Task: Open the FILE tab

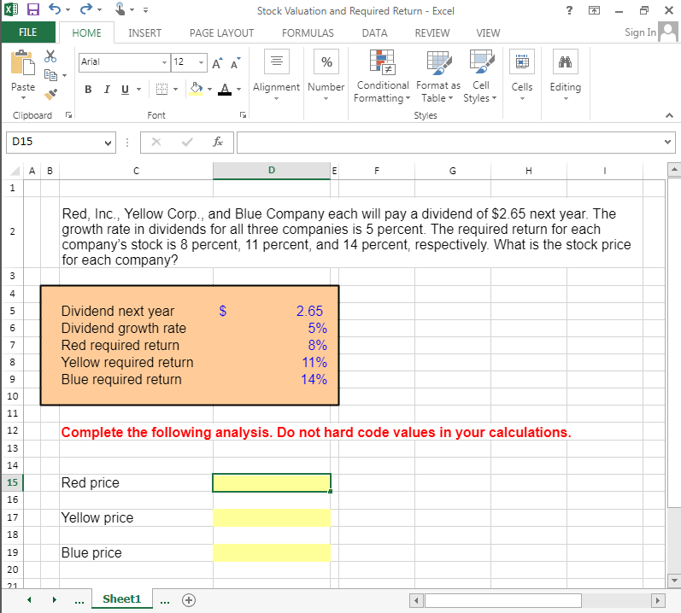Action: click(28, 32)
